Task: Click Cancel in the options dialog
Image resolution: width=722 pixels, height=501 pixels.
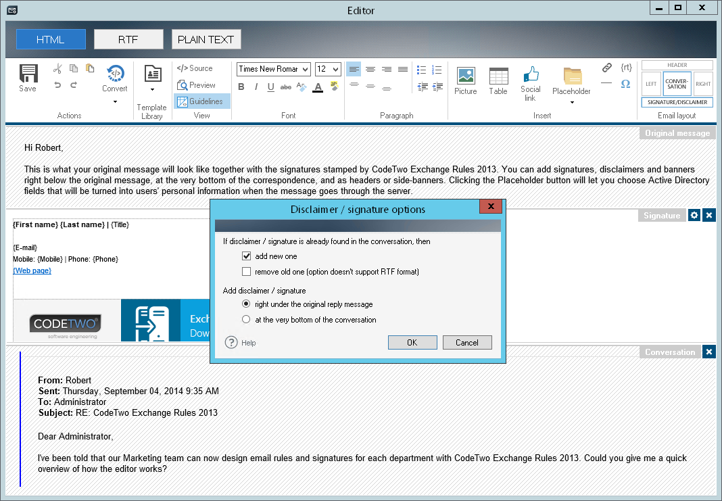Action: pos(467,343)
